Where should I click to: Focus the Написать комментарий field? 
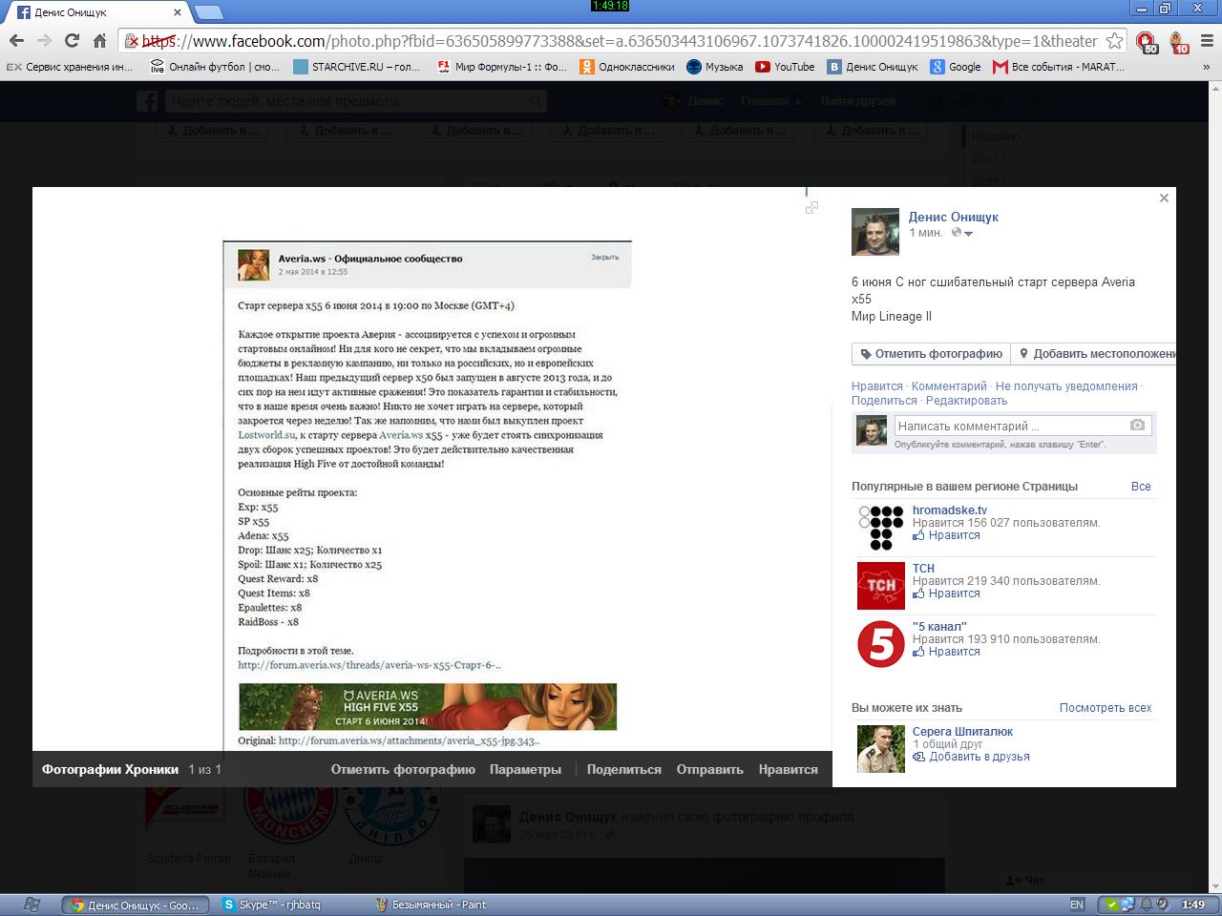tap(1010, 426)
